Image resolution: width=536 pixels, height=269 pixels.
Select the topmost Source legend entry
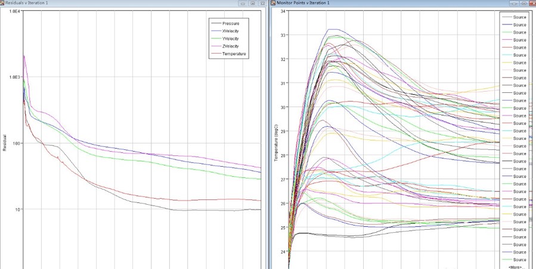[520, 17]
